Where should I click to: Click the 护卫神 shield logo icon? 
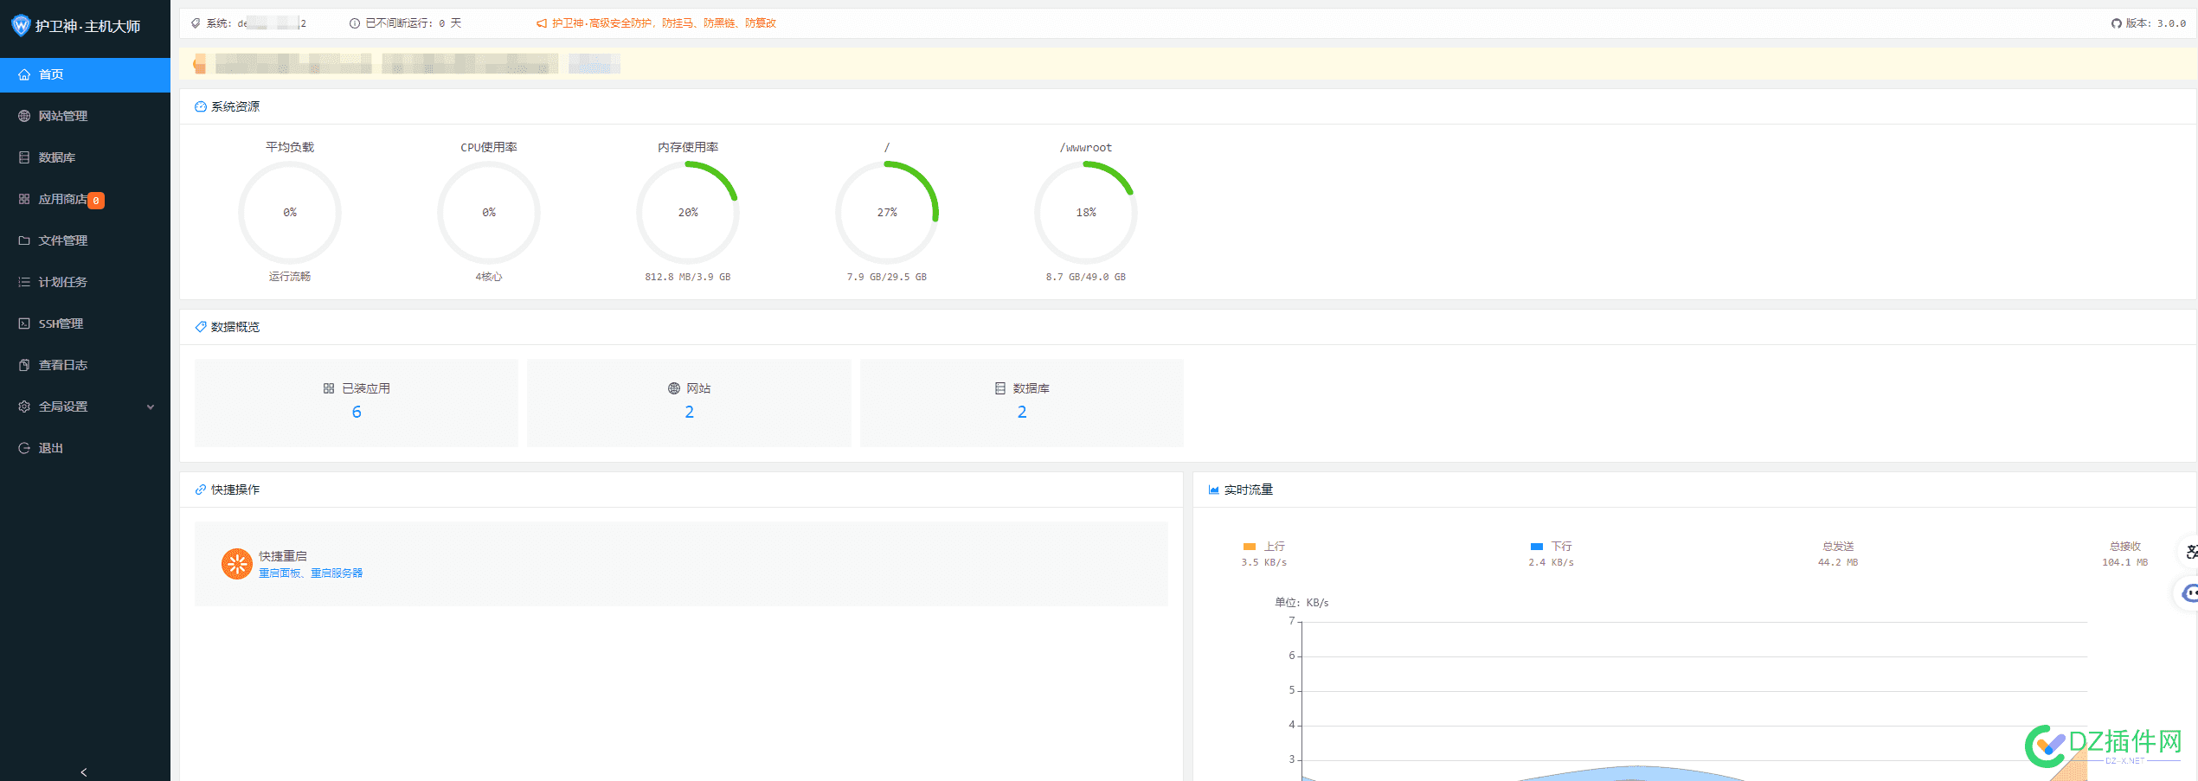pos(21,26)
